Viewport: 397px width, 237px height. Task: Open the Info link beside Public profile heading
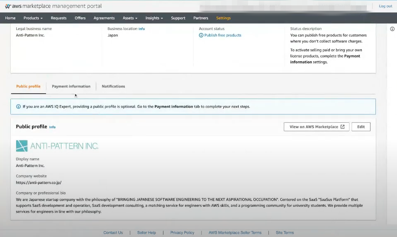(52, 127)
